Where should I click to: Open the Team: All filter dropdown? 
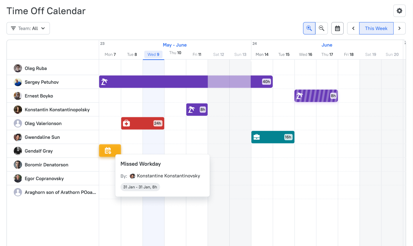tap(28, 28)
